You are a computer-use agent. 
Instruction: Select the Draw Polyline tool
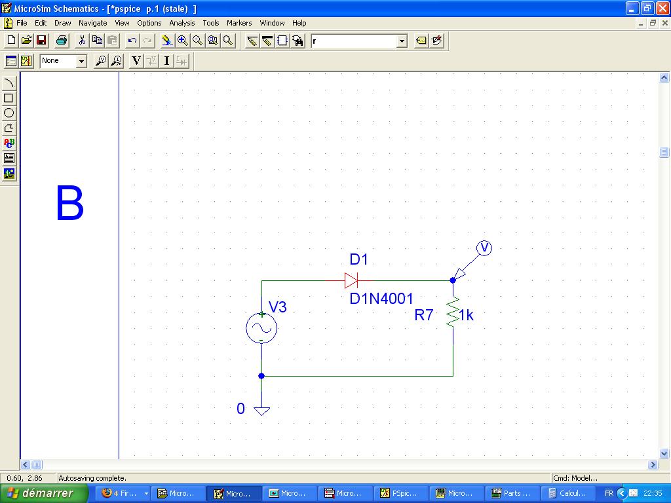(x=9, y=128)
